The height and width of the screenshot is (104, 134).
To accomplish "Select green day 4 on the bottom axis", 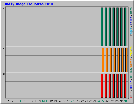I will coord(20,101).
